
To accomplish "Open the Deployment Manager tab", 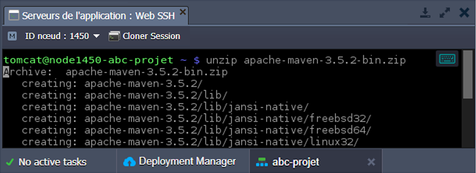I will pyautogui.click(x=187, y=162).
